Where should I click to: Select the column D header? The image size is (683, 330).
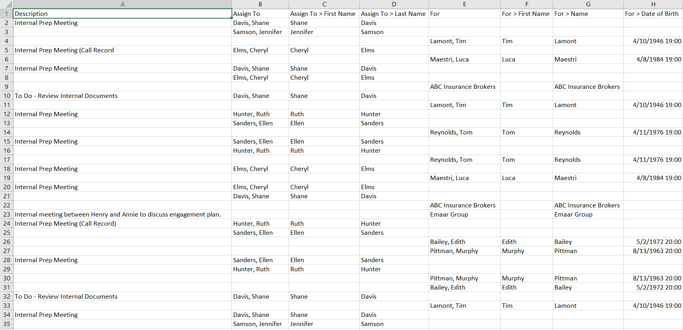pos(394,4)
